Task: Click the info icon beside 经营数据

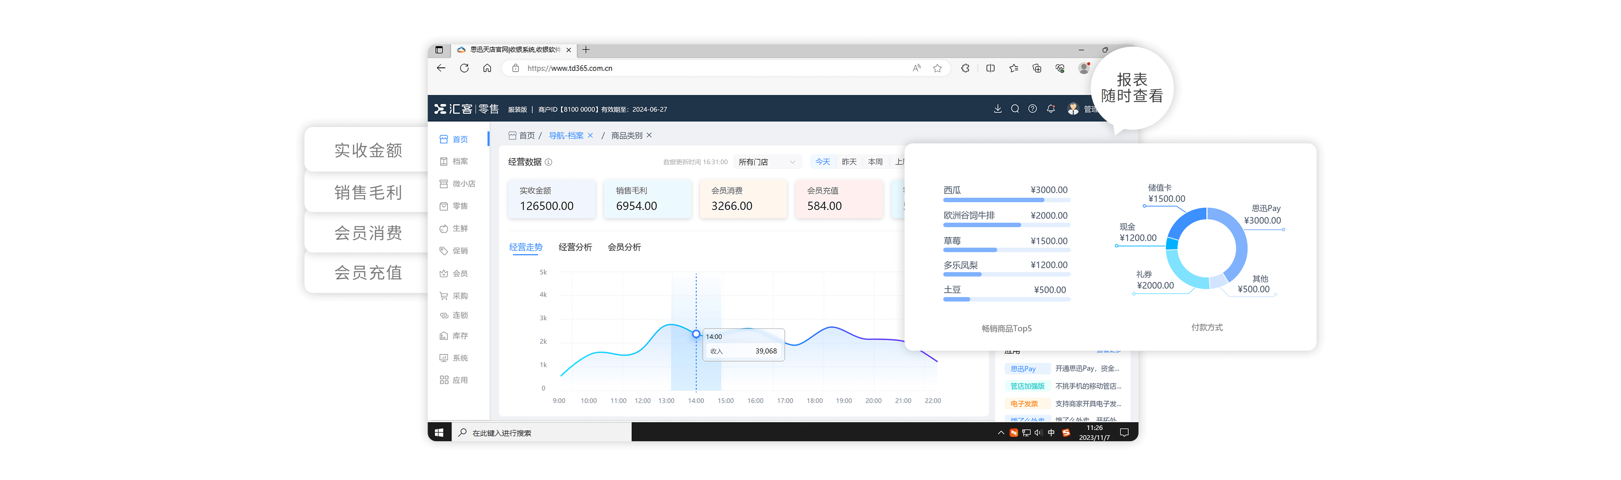Action: [x=549, y=162]
